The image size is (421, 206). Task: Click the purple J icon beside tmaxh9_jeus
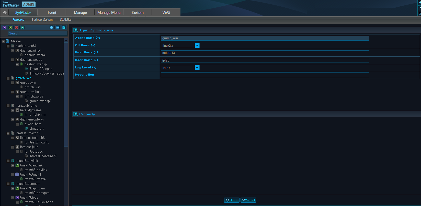point(17,198)
